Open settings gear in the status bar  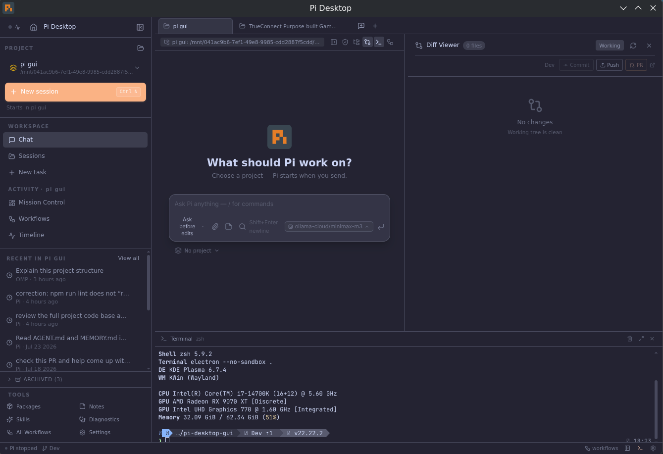tap(653, 448)
